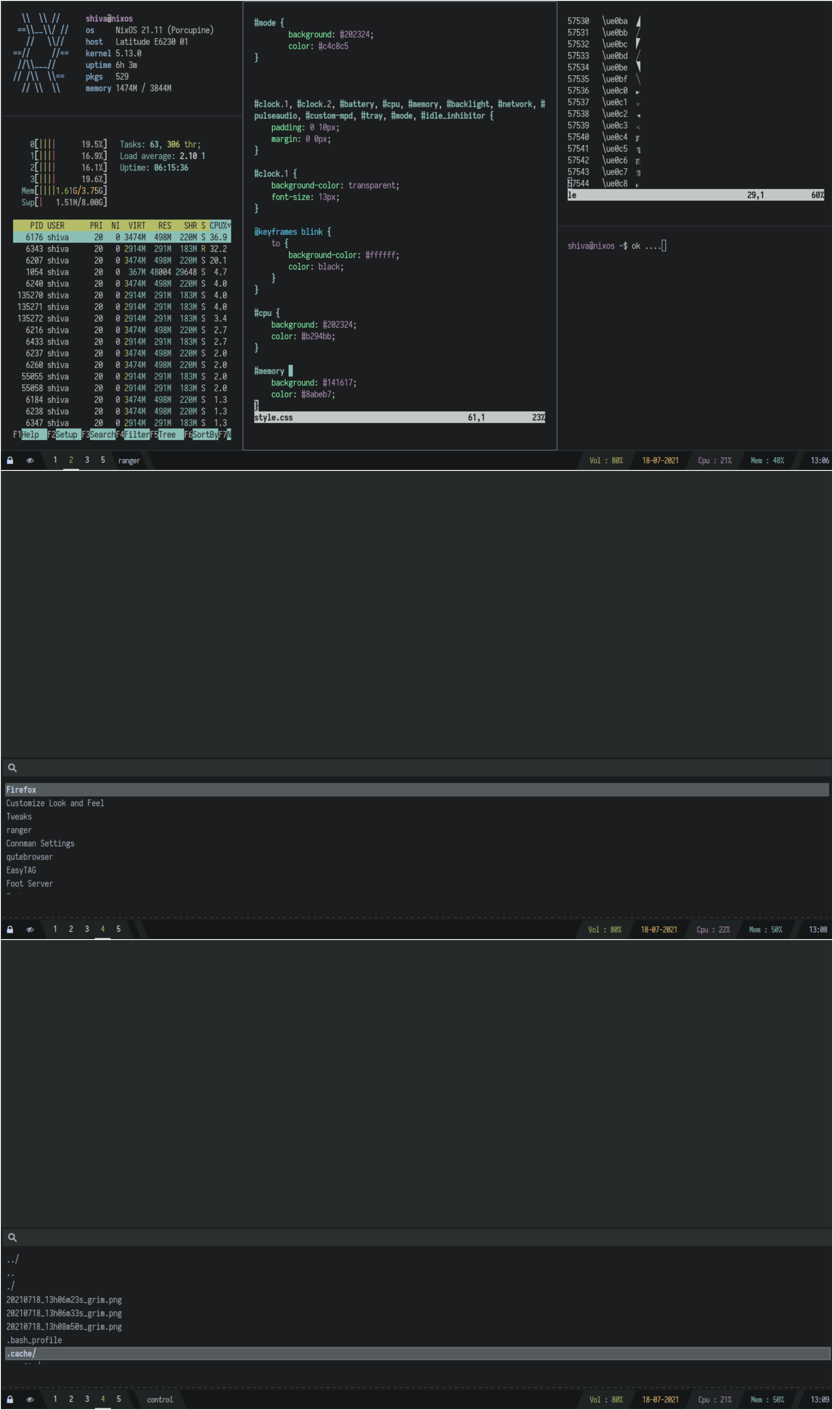
Task: Open htop help with the F1Help button
Action: tap(29, 434)
